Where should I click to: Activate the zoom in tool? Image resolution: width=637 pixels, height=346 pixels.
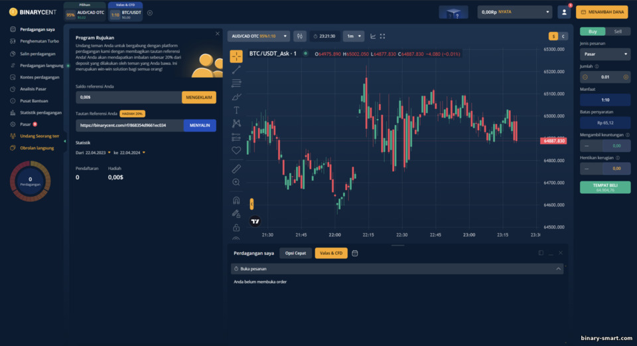[236, 182]
